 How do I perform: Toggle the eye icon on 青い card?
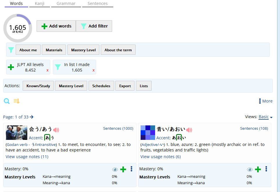coord(250,170)
